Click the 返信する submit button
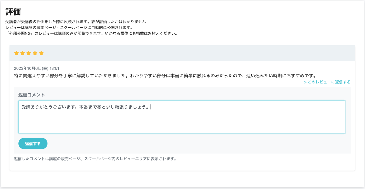The height and width of the screenshot is (189, 365). coord(33,143)
